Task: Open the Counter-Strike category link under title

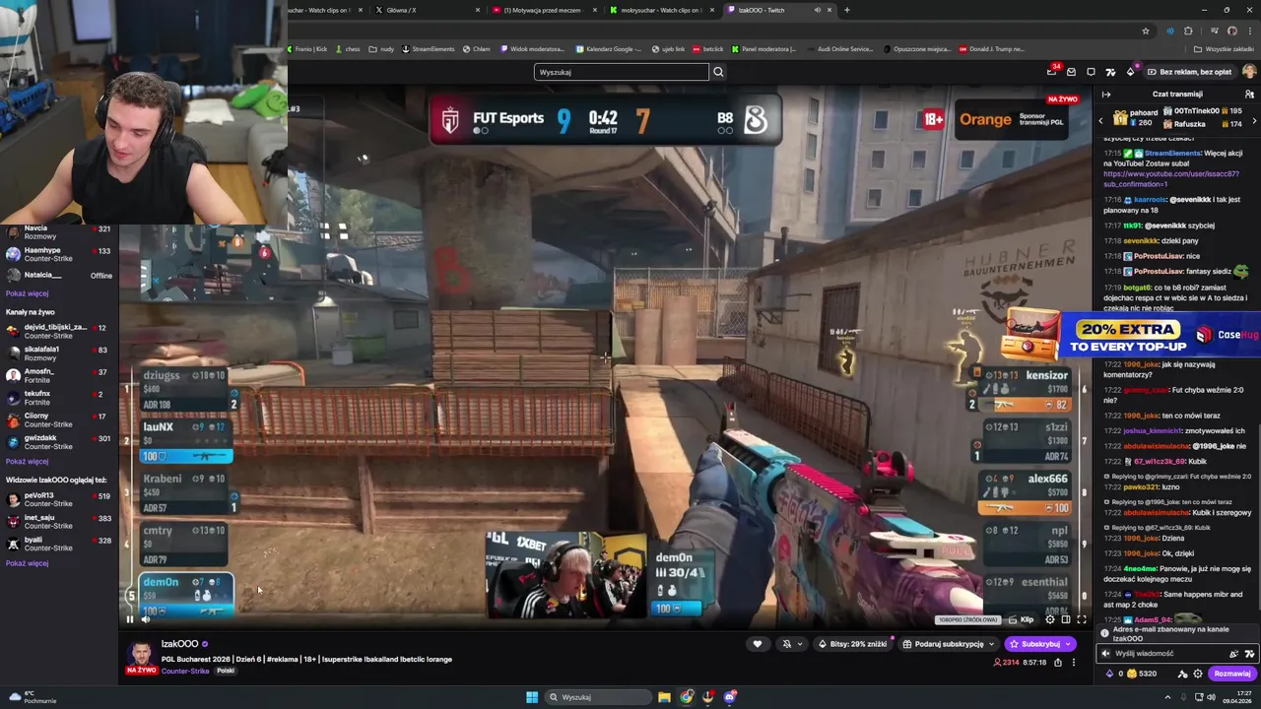Action: pos(185,671)
